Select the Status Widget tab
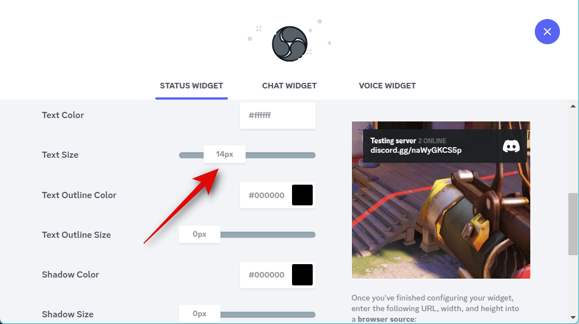This screenshot has width=579, height=324. 191,86
